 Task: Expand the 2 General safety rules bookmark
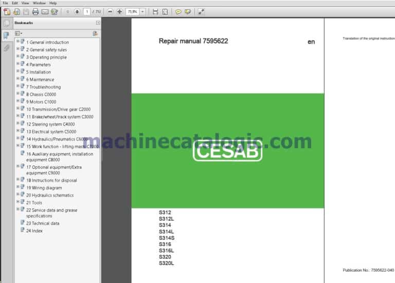18,49
